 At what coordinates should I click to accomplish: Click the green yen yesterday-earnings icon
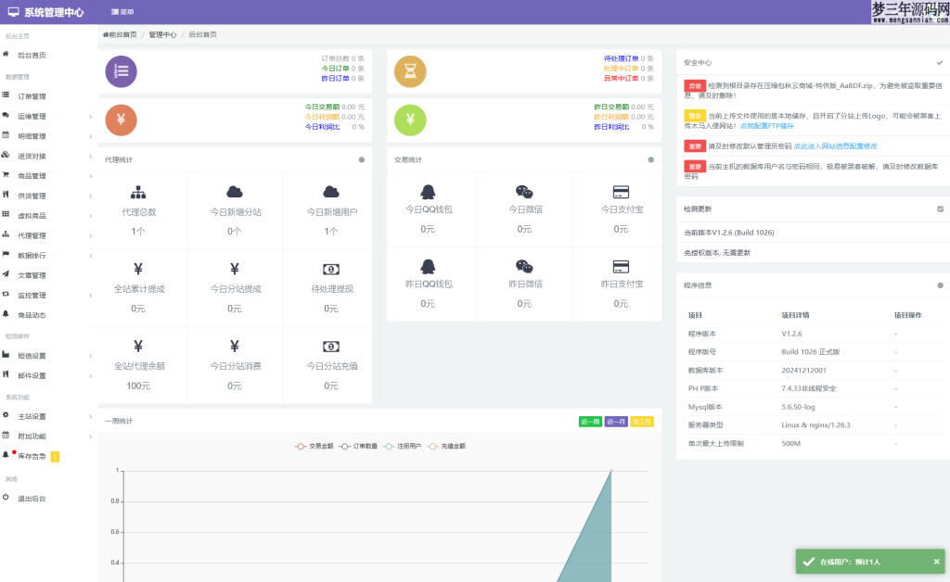(x=410, y=120)
